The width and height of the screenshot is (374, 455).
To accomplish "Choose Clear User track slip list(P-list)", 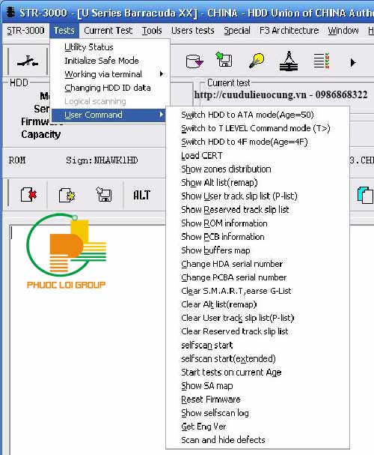I will pyautogui.click(x=257, y=318).
